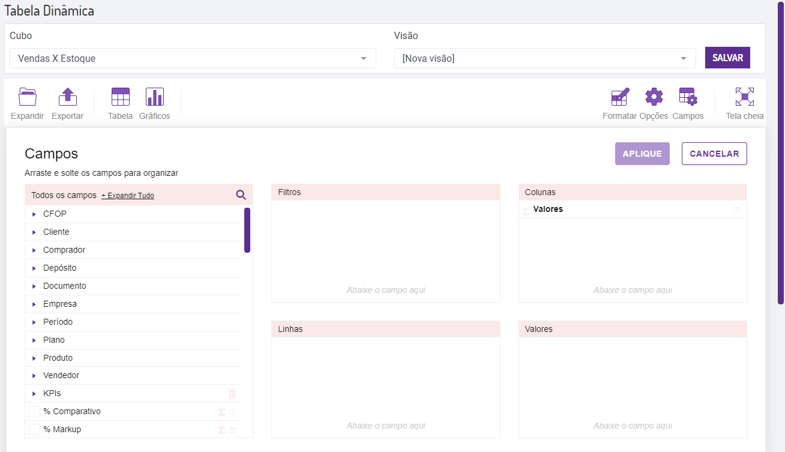This screenshot has width=785, height=452.
Task: Click the Campos table-gear icon
Action: [688, 97]
